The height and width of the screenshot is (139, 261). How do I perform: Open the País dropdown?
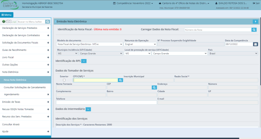click(233, 54)
